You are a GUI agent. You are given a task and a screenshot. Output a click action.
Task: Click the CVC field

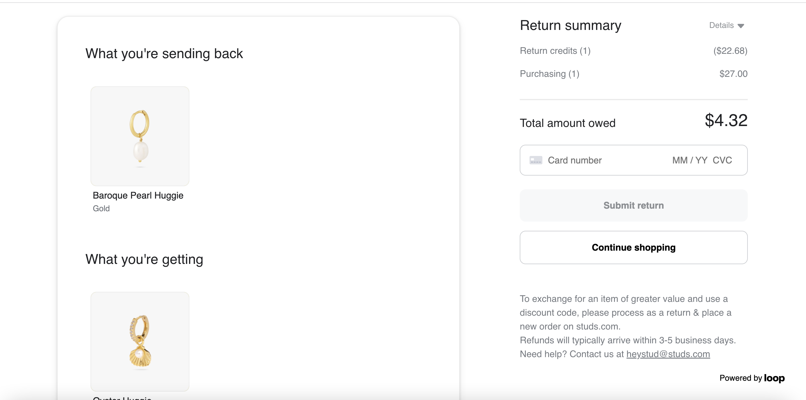(x=722, y=160)
